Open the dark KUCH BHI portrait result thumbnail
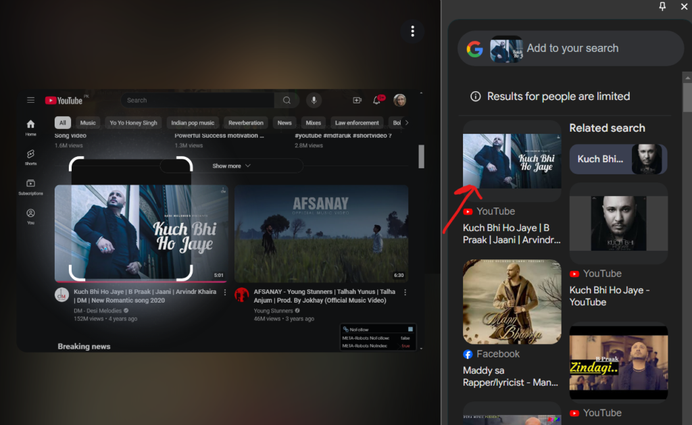The image size is (692, 425). pos(618,224)
